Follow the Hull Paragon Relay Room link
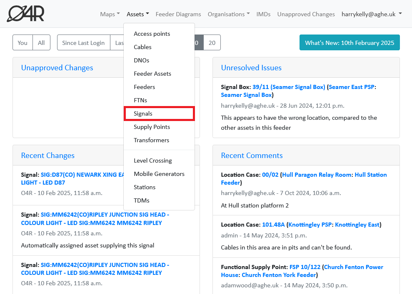The height and width of the screenshot is (294, 412). click(x=317, y=175)
